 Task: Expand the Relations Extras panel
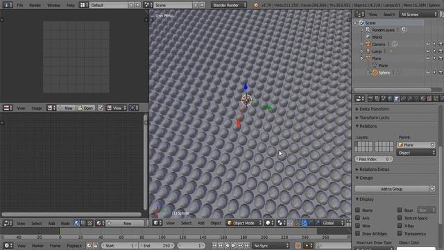(372, 169)
